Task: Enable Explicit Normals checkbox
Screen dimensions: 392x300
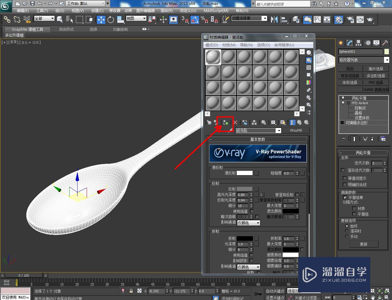Action: pyautogui.click(x=345, y=184)
